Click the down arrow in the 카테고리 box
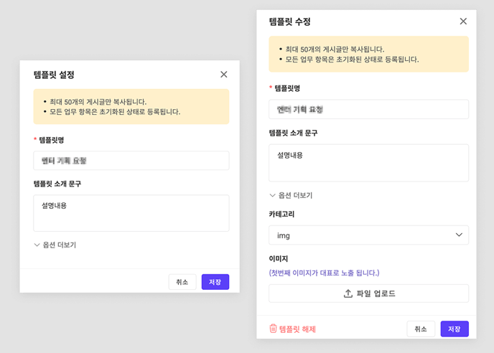 point(459,235)
